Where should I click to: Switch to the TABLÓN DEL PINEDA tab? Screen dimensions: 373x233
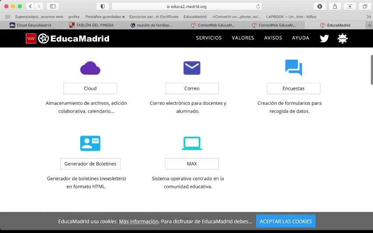(91, 25)
